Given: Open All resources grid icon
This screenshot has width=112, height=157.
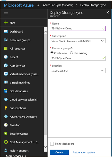Looking at the screenshot, I should click(x=6, y=48).
